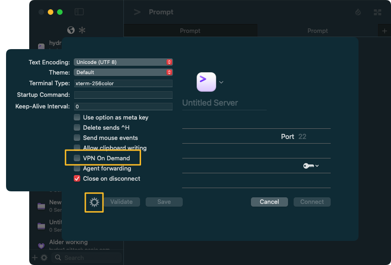
Task: Click the asterisk icon in sidebar
Action: click(82, 31)
